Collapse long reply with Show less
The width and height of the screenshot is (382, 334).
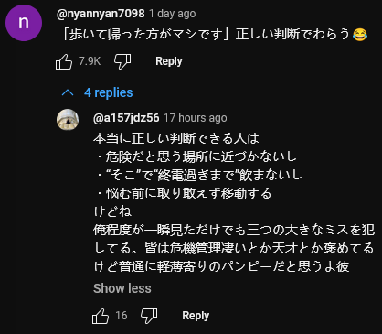tap(122, 288)
